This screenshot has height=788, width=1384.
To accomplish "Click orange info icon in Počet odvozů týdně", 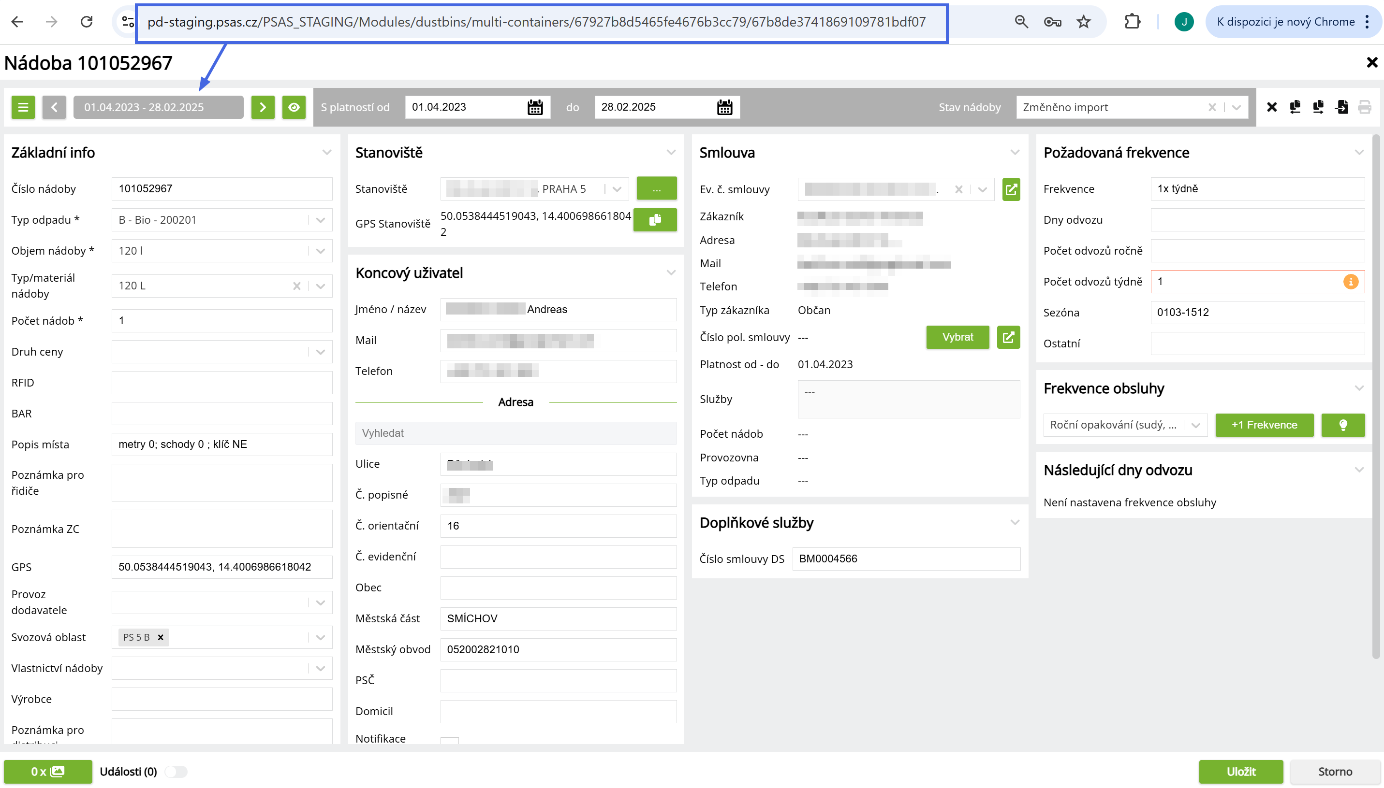I will (x=1351, y=281).
